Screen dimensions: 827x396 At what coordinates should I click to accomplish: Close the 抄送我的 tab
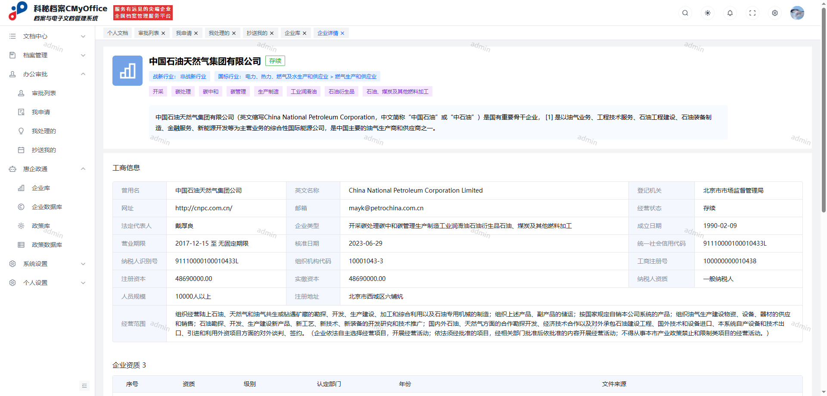(272, 33)
